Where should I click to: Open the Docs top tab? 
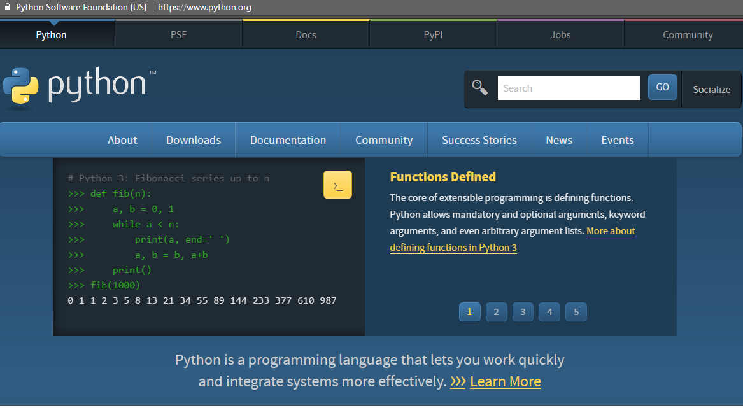[x=306, y=35]
